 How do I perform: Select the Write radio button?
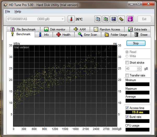pyautogui.click(x=127, y=56)
